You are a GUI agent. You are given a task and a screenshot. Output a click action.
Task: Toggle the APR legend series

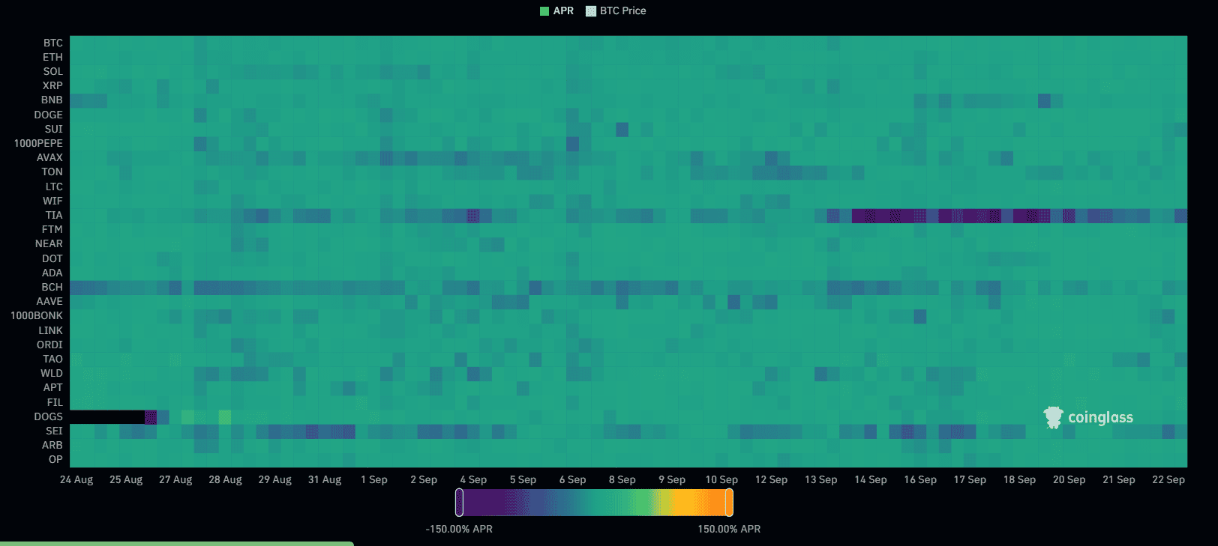556,10
